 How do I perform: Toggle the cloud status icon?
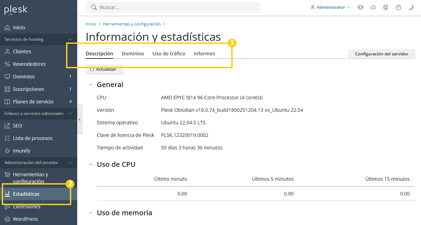(x=373, y=7)
